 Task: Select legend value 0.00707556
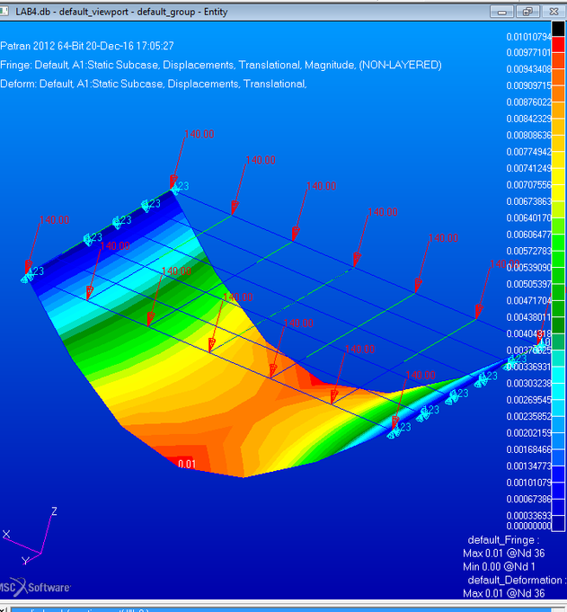point(528,184)
